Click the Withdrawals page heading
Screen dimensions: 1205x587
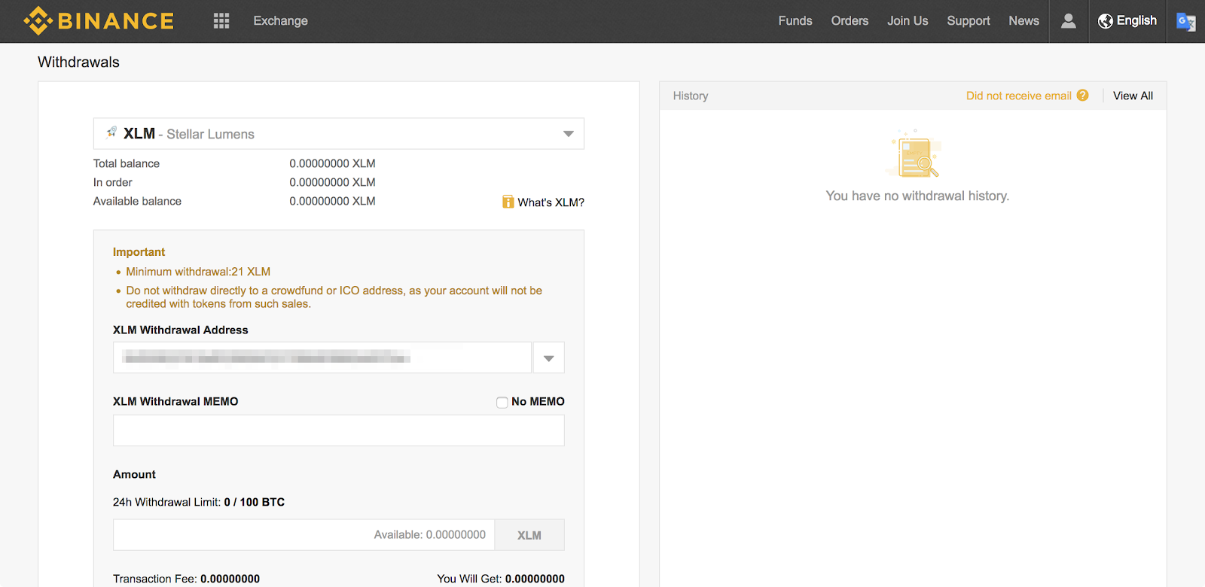pyautogui.click(x=78, y=62)
